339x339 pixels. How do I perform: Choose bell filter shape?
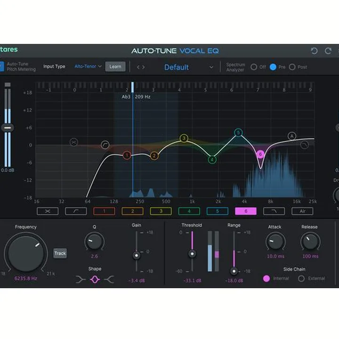click(95, 280)
